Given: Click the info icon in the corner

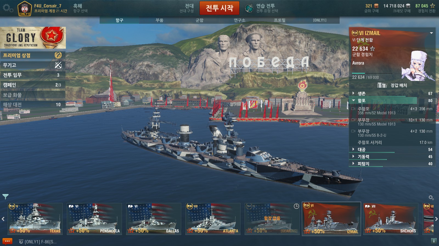Looking at the screenshot, I should [x=434, y=241].
